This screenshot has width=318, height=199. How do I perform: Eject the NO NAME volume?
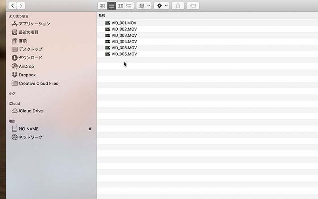pyautogui.click(x=90, y=129)
